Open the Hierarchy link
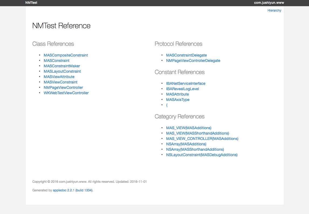This screenshot has height=214, width=309. click(x=274, y=10)
